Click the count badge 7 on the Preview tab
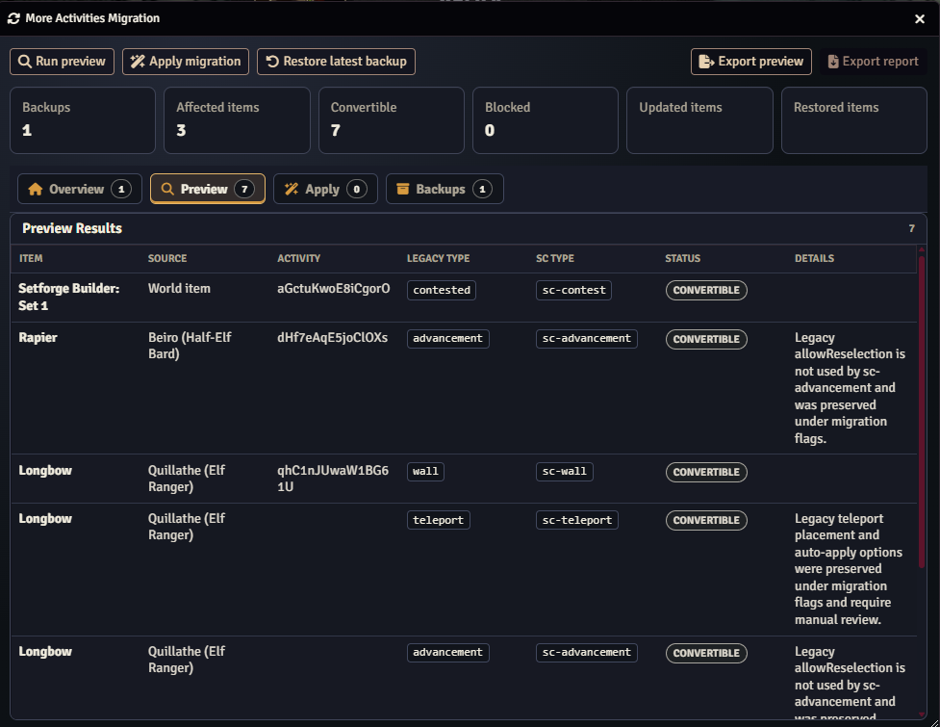The image size is (940, 727). pos(244,189)
